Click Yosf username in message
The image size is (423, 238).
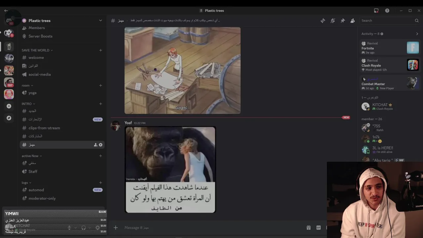point(128,123)
